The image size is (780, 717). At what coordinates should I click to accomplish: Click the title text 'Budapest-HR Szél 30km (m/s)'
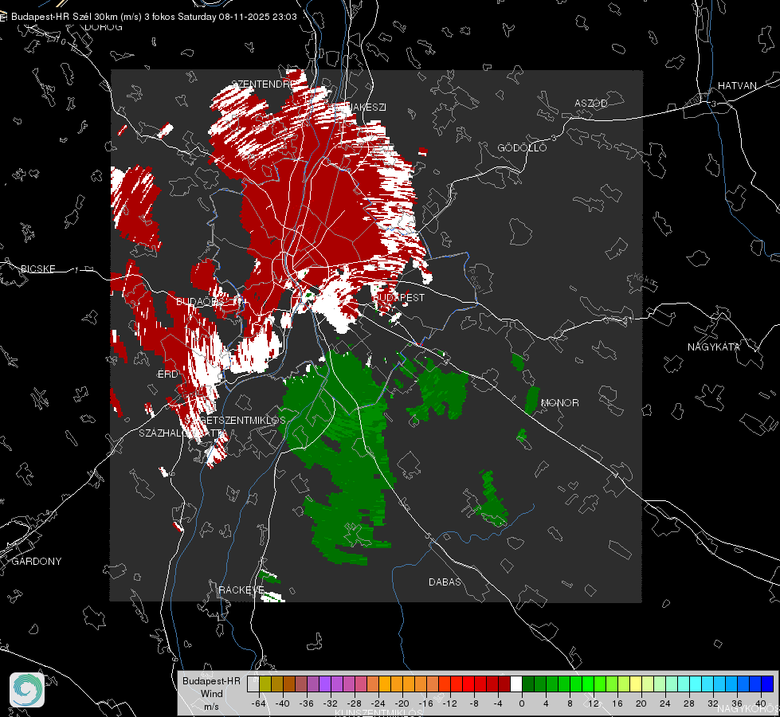[x=76, y=17]
